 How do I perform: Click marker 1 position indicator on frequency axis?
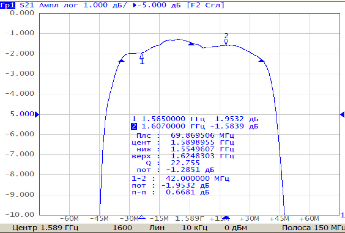(x=141, y=217)
